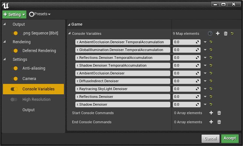
Task: Select Camera settings item
Action: tap(29, 79)
